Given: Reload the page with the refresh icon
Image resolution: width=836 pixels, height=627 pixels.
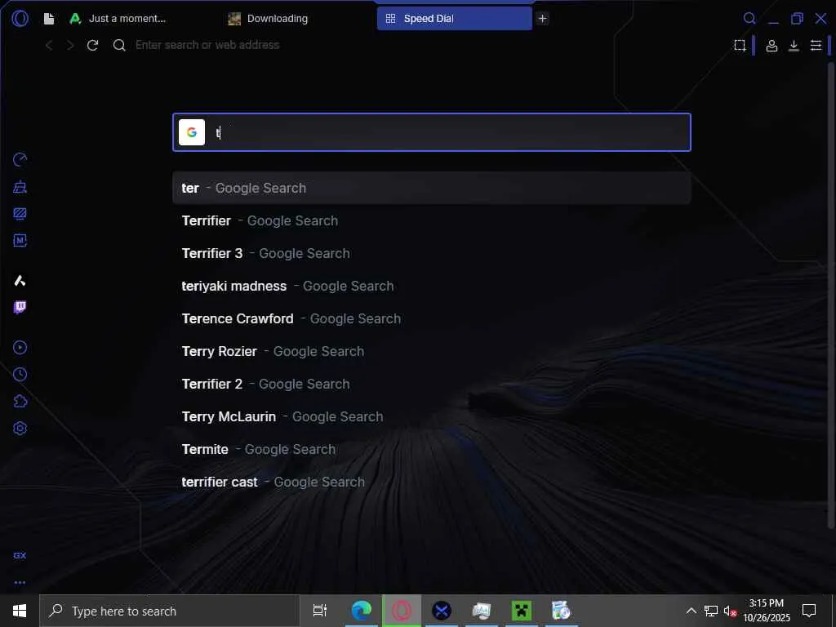Looking at the screenshot, I should tap(93, 46).
